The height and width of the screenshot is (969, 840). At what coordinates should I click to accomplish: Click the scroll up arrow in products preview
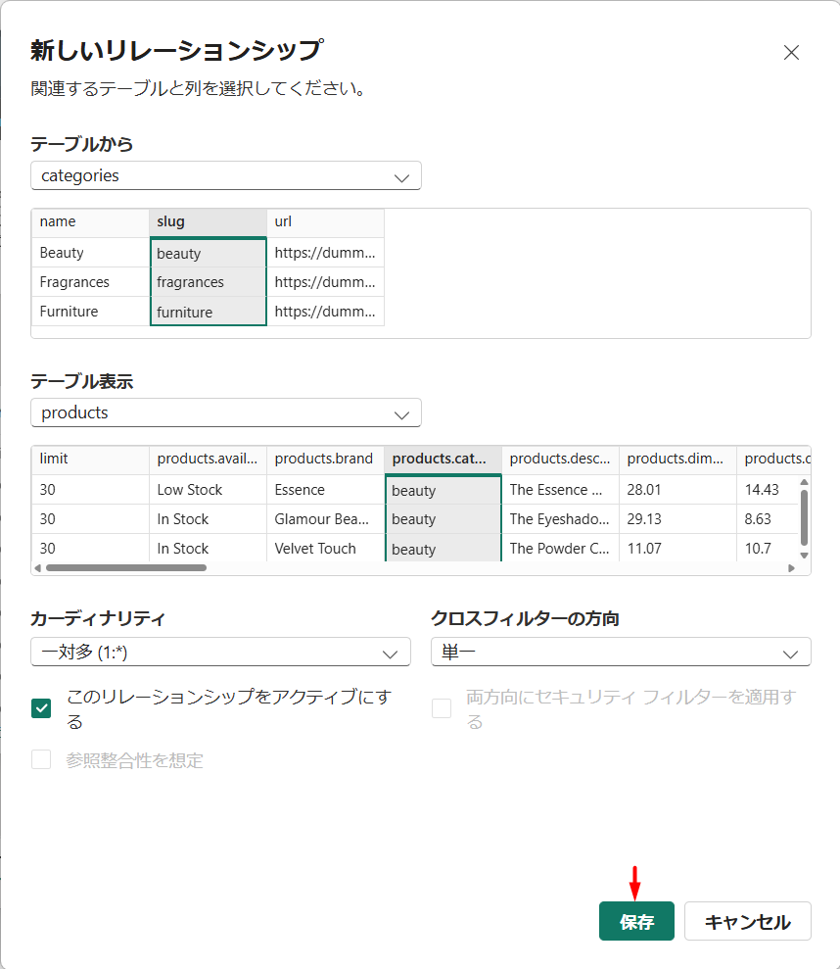(x=804, y=483)
